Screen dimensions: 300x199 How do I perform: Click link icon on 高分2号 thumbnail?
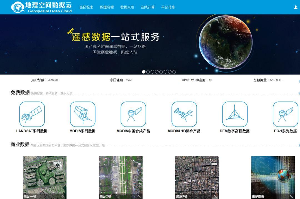pos(139,196)
